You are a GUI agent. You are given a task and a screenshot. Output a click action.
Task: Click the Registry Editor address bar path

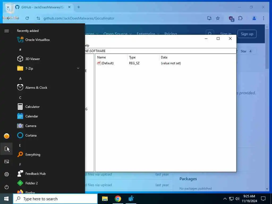(160, 51)
